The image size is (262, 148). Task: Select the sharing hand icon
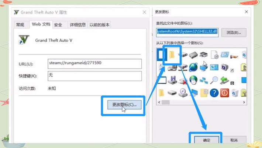pyautogui.click(x=234, y=56)
